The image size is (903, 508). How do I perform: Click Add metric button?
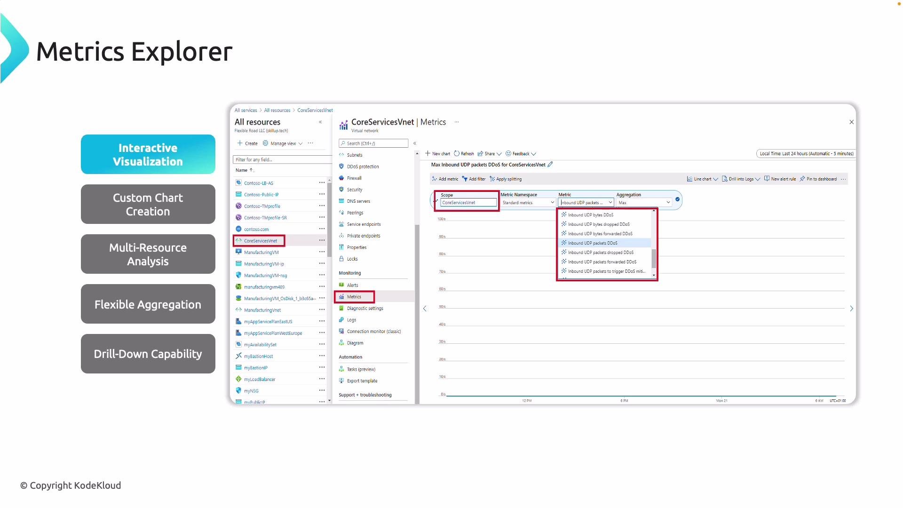coord(445,179)
